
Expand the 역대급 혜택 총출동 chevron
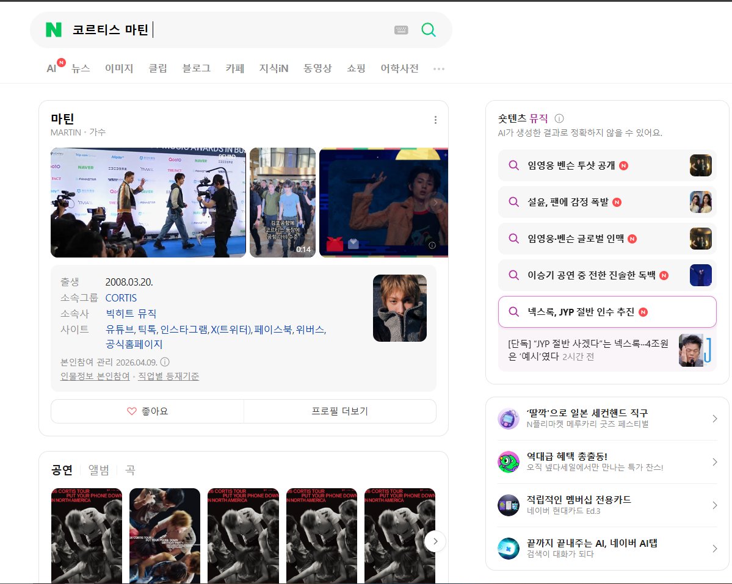pyautogui.click(x=715, y=462)
